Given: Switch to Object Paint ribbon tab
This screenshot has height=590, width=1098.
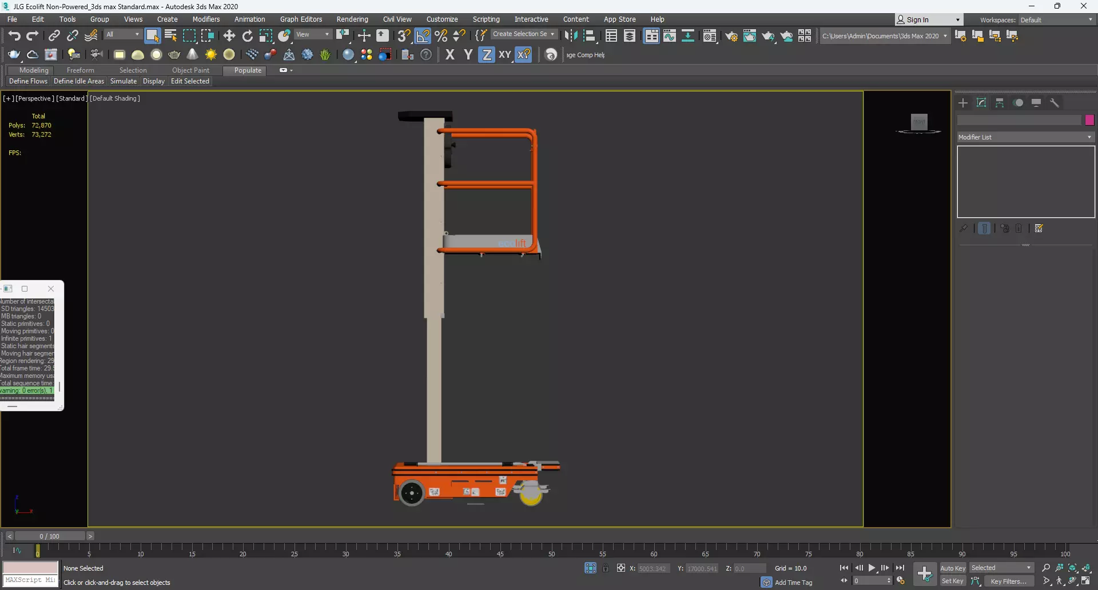Looking at the screenshot, I should tap(190, 70).
